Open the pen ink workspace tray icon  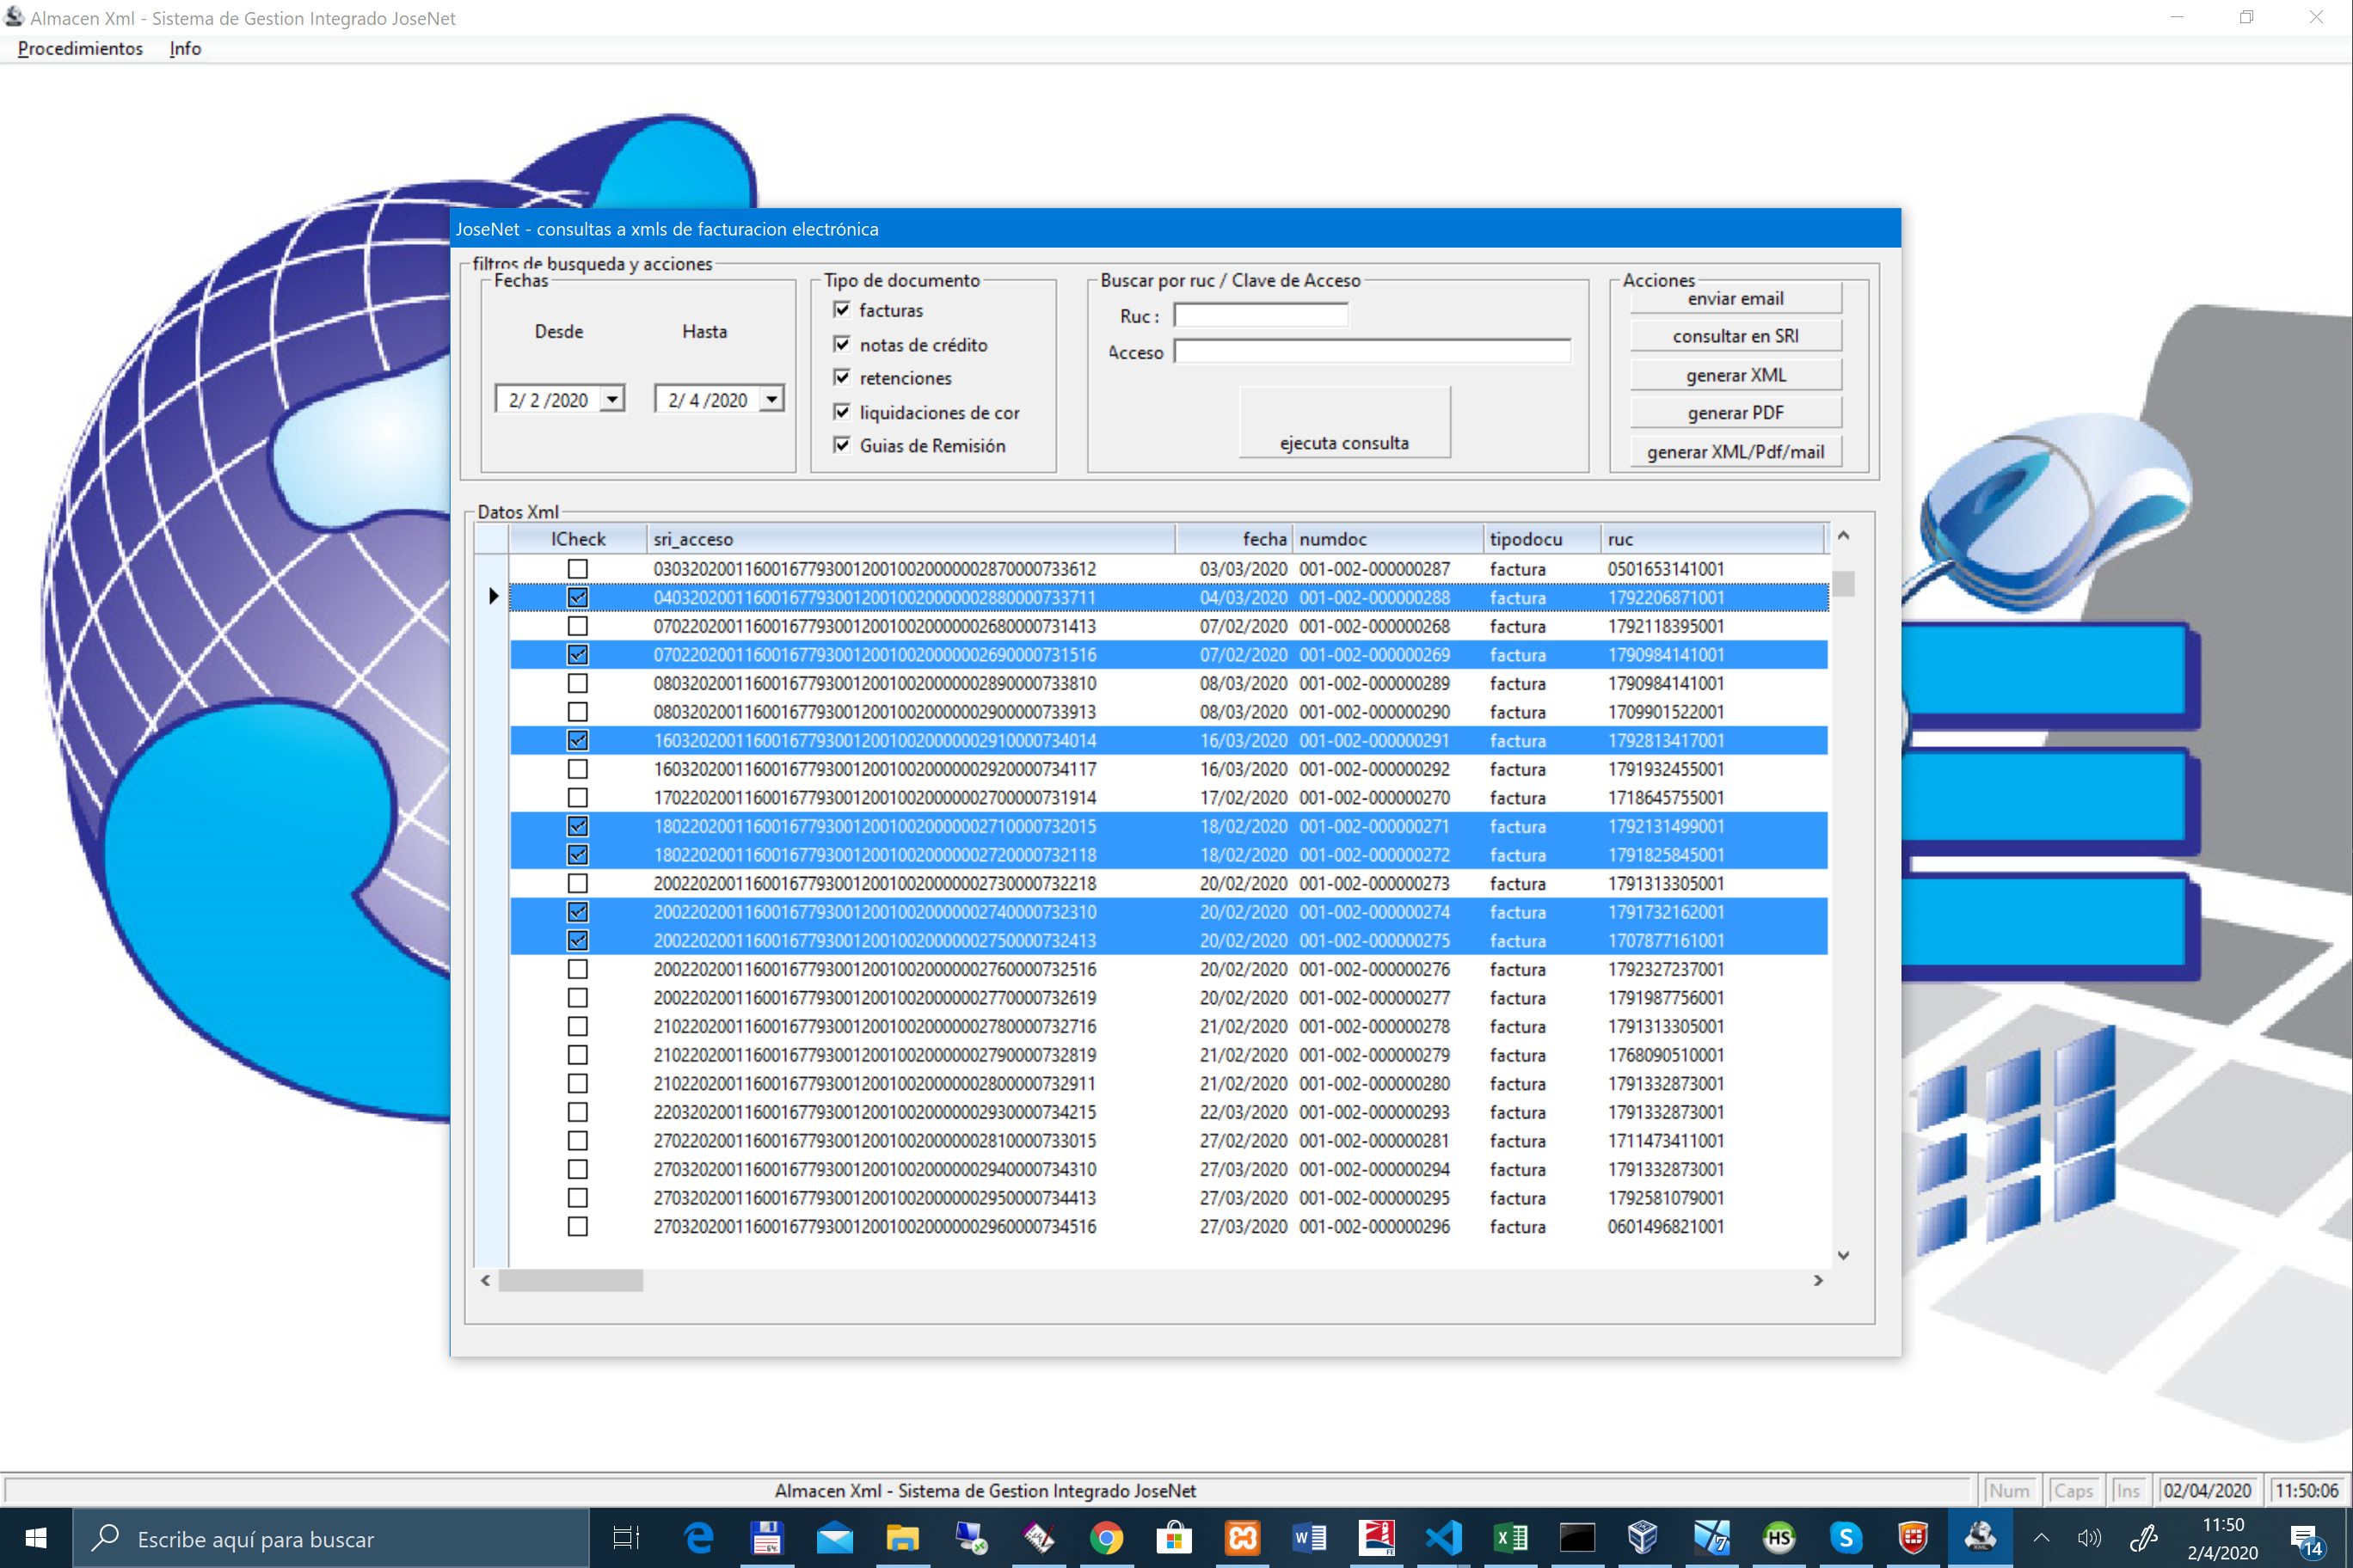pos(2143,1538)
